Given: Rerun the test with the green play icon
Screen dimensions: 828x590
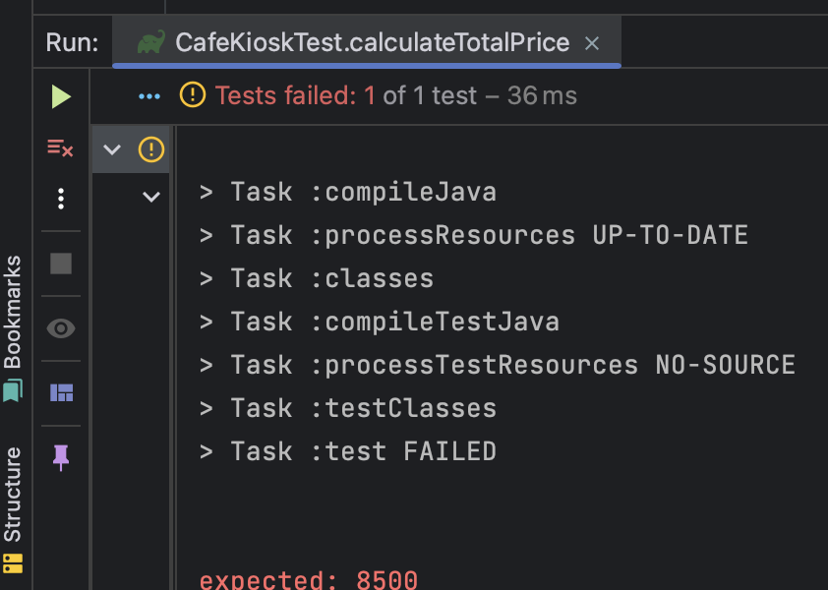Looking at the screenshot, I should point(61,96).
